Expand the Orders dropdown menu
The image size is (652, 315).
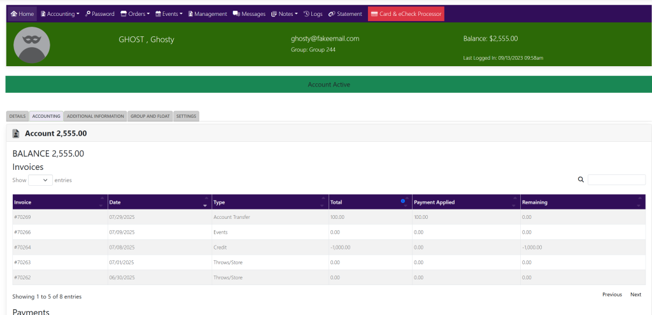tap(135, 14)
